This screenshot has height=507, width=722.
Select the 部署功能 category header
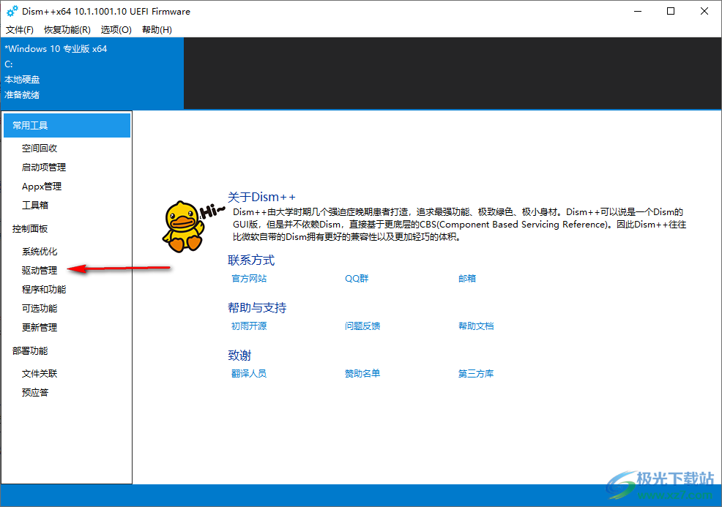pos(30,350)
